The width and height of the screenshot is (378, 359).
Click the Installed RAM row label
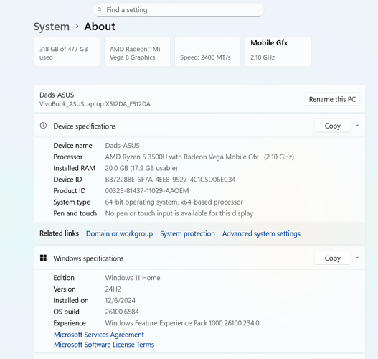(75, 168)
